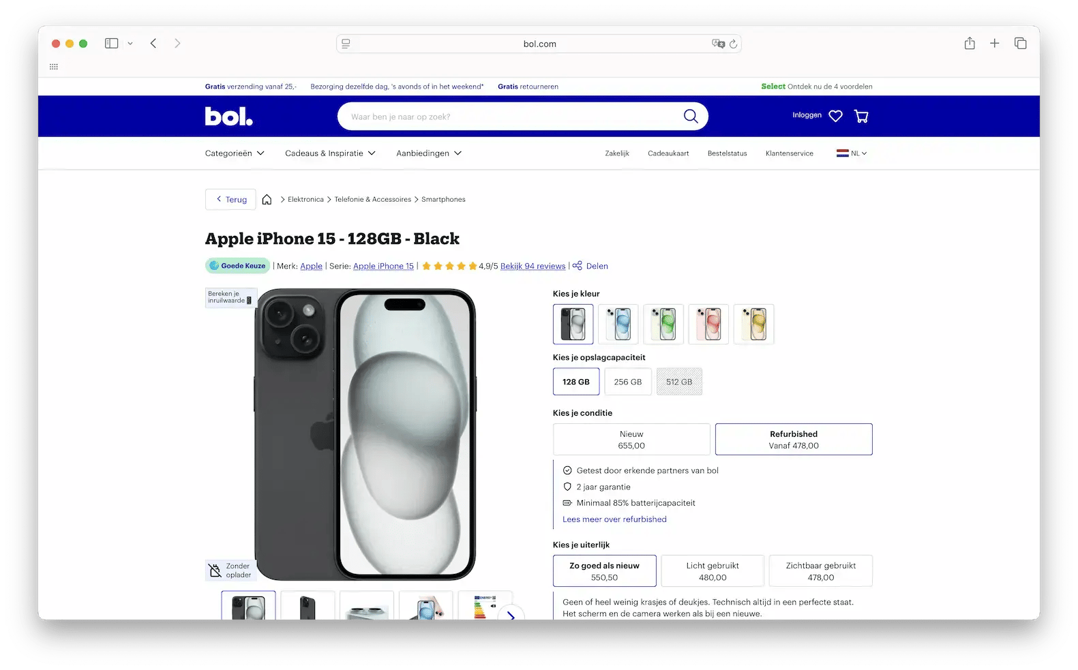The width and height of the screenshot is (1078, 670).
Task: Open the Smartphones breadcrumb
Action: 443,200
